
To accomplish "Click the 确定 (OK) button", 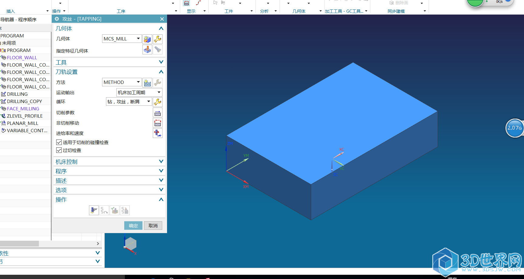I will coord(133,226).
